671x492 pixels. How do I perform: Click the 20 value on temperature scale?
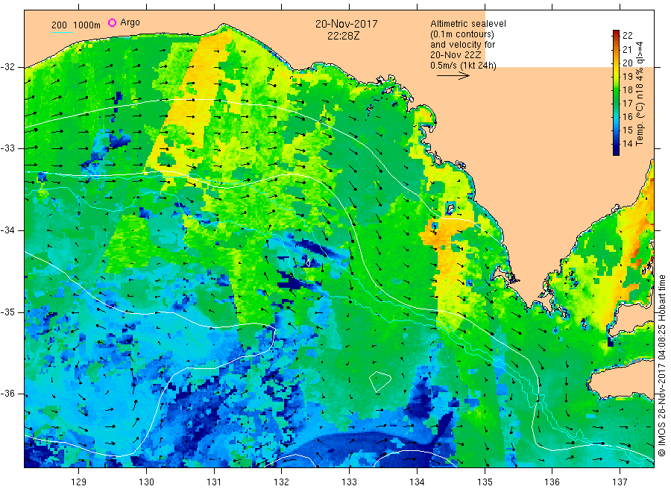(627, 63)
